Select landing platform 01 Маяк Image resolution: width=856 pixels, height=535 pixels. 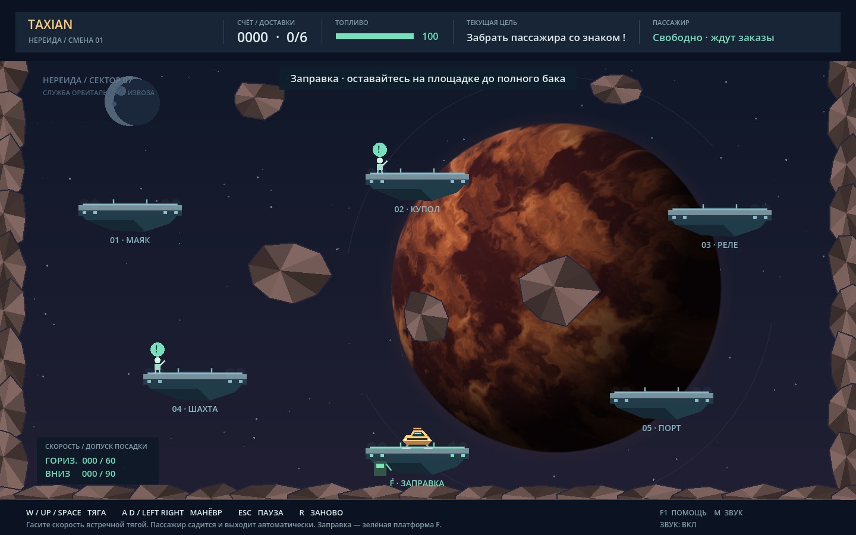[130, 216]
